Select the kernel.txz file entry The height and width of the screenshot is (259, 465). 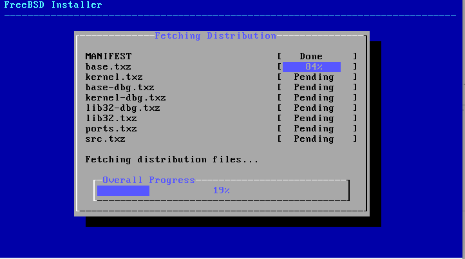[114, 77]
